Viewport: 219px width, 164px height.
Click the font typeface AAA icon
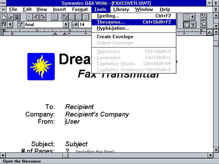pyautogui.click(x=21, y=25)
